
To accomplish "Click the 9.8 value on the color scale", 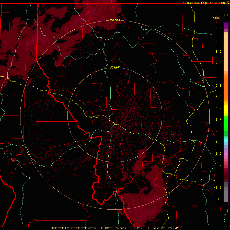I will [x=218, y=29].
